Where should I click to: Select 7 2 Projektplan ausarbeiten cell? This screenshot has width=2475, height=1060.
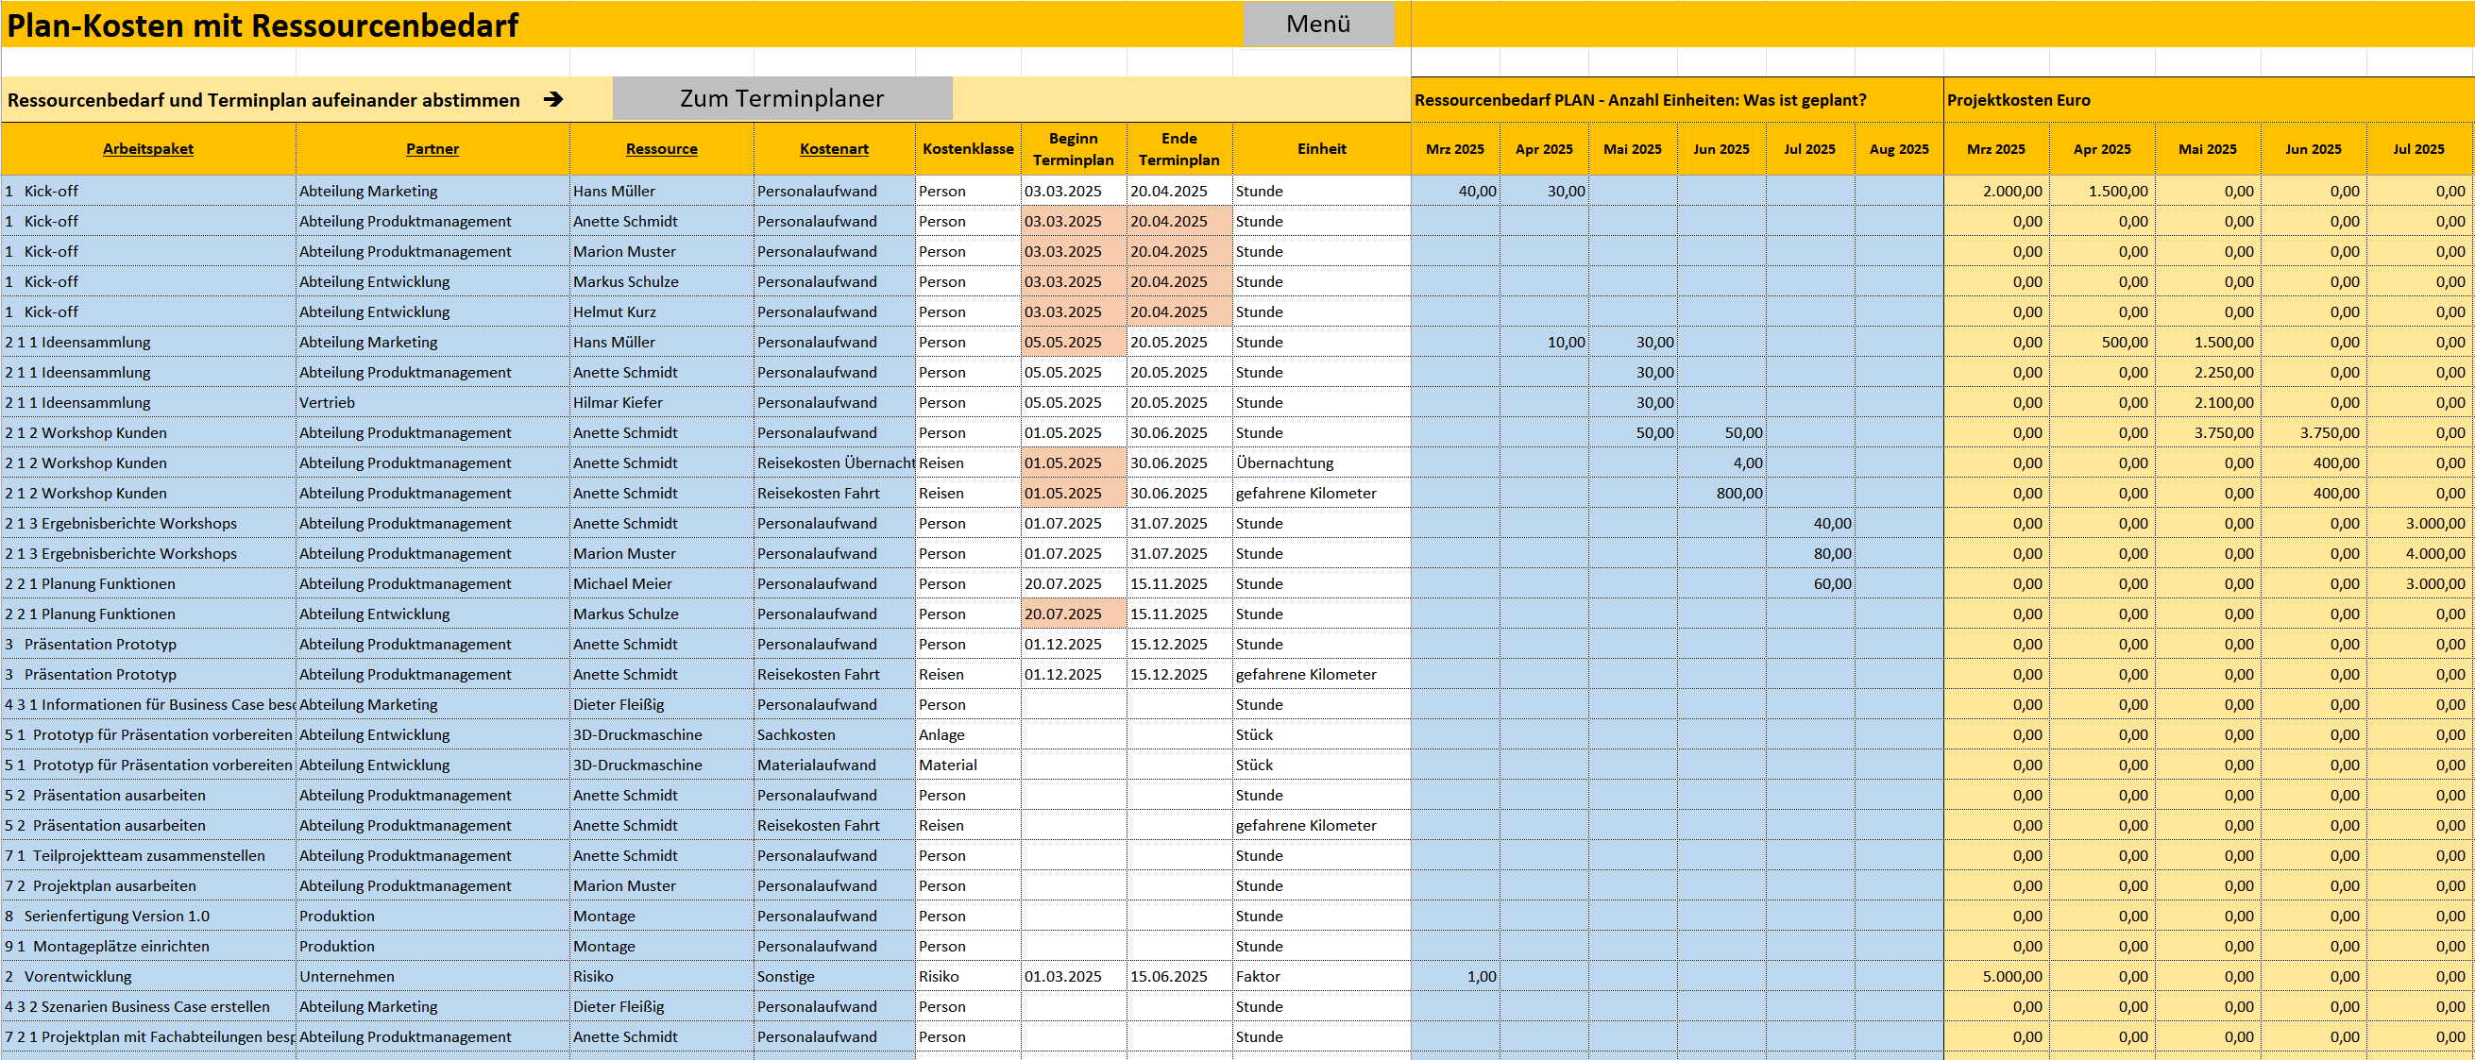tap(148, 885)
